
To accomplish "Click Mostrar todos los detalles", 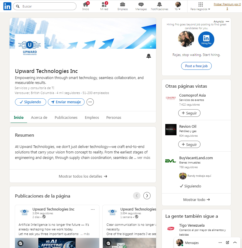I will tap(83, 176).
